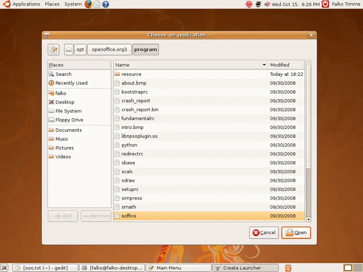Open File System in Places
The width and height of the screenshot is (363, 272).
pyautogui.click(x=79, y=111)
